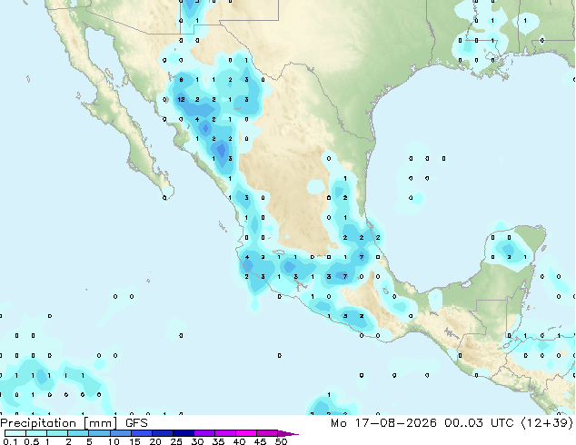Click the '30' legend scale label
576x445 pixels.
click(x=197, y=441)
